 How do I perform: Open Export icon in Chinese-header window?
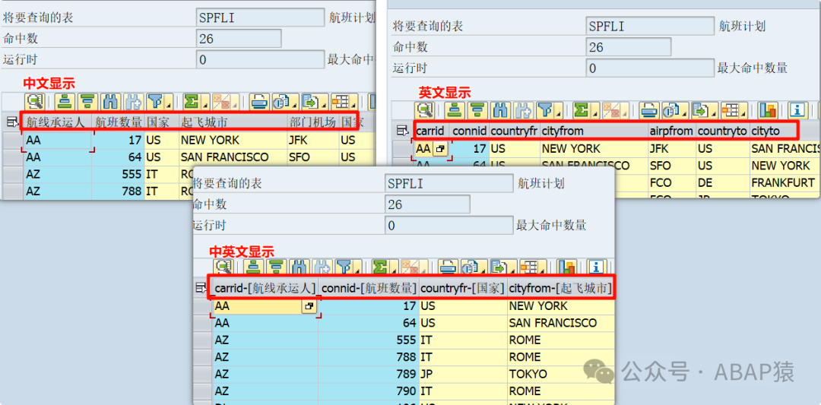[311, 102]
